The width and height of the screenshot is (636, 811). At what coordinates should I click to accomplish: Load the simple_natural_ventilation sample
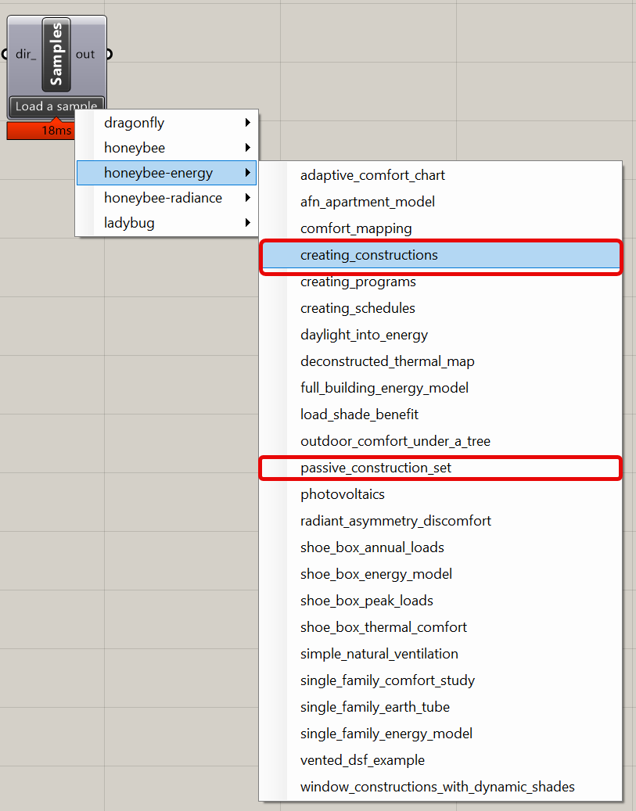[440, 655]
